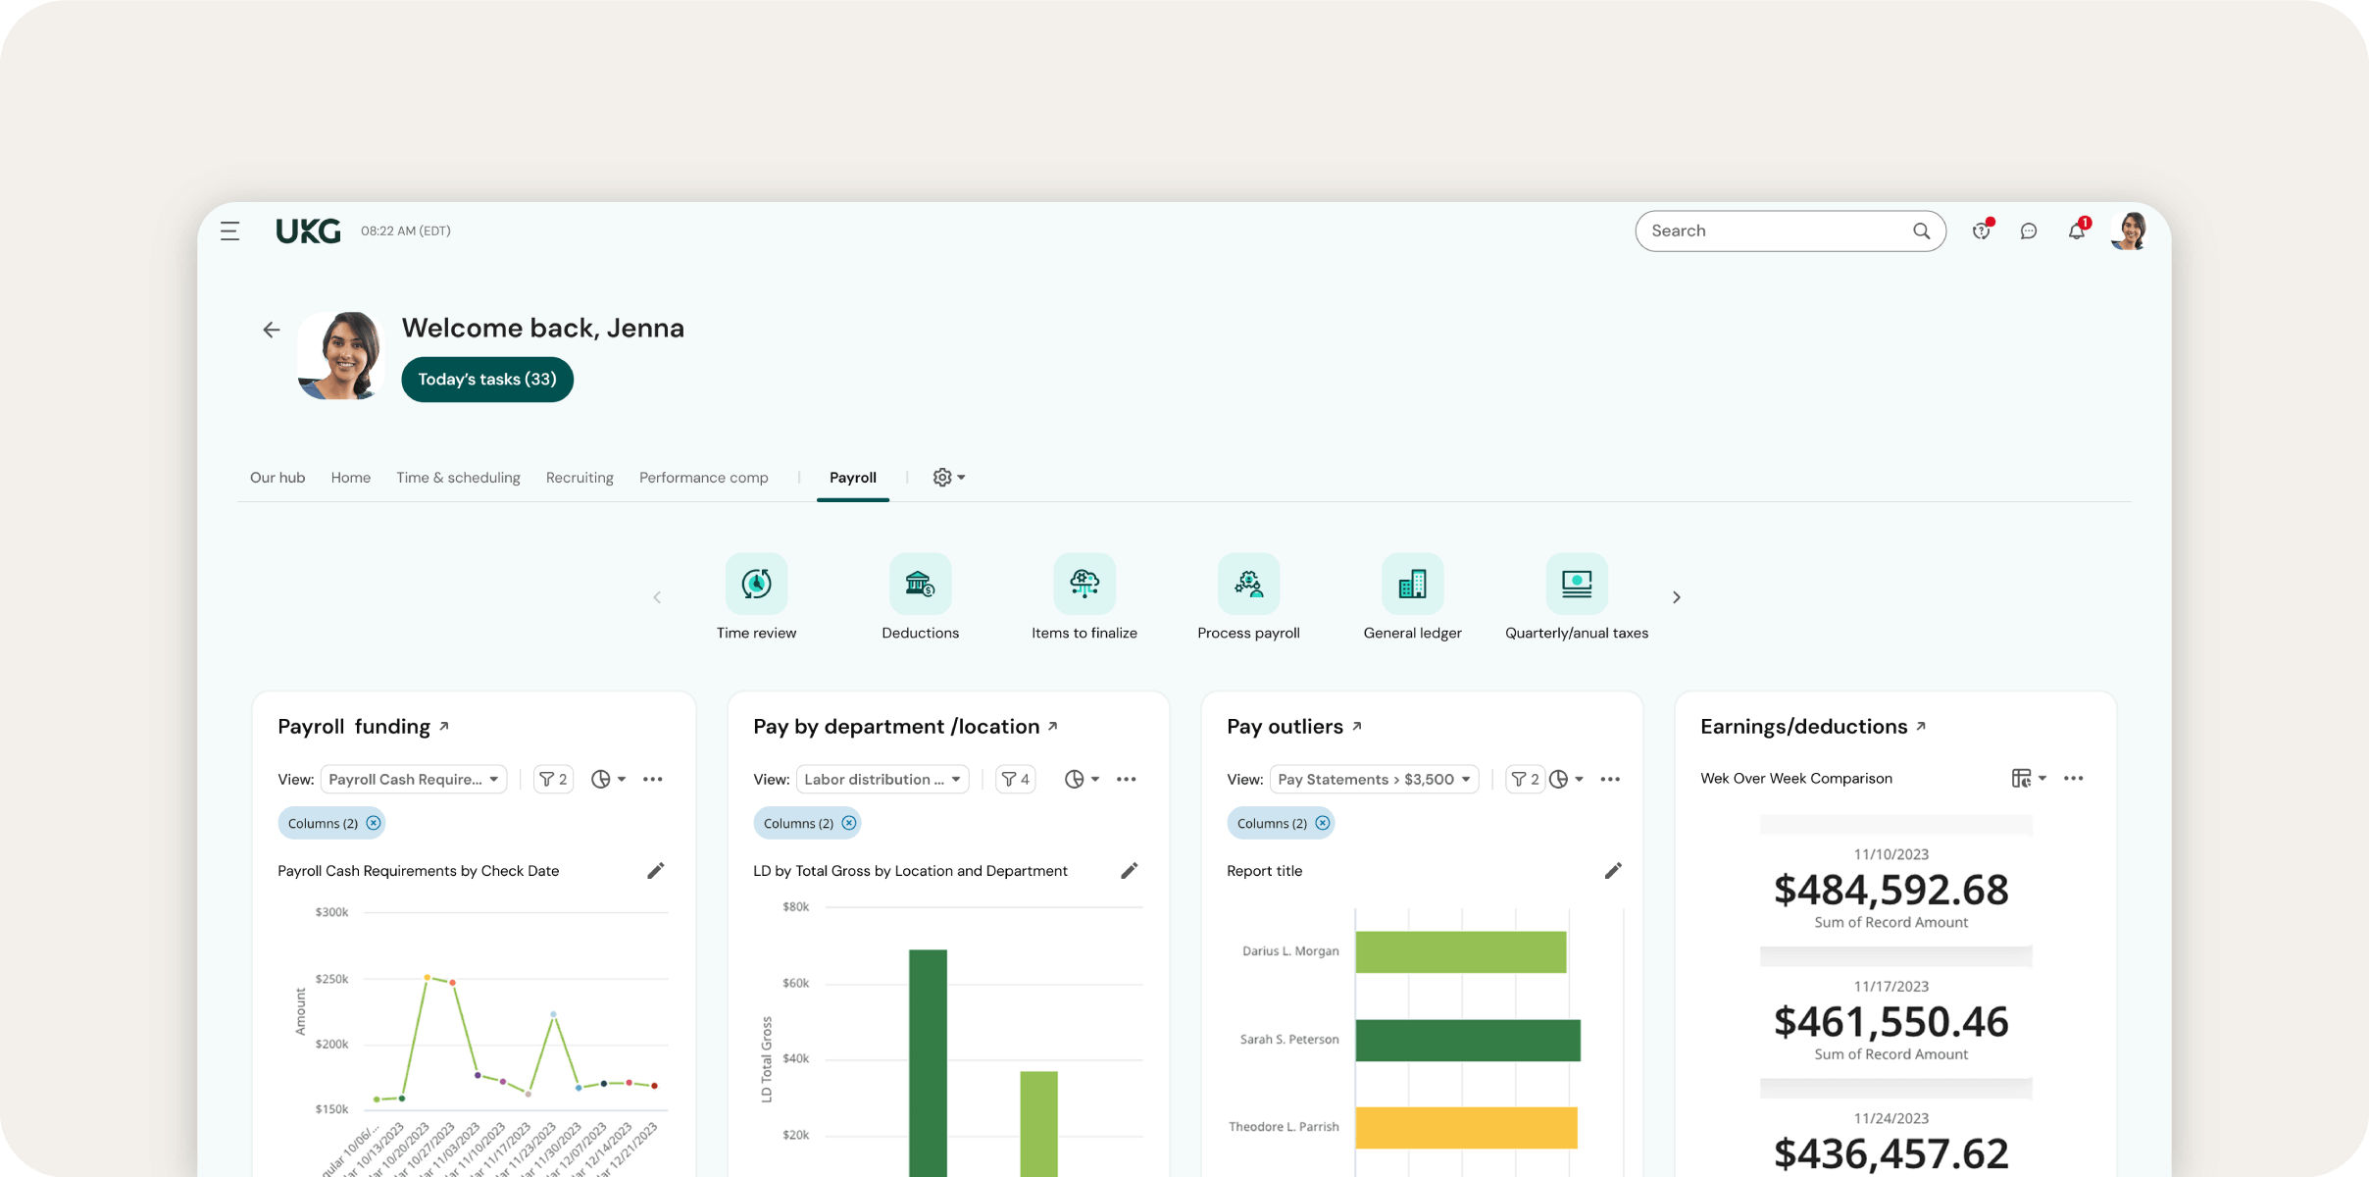Screen dimensions: 2369x1177
Task: Open the Pay Statements > $3,500 view dropdown
Action: pyautogui.click(x=1373, y=778)
